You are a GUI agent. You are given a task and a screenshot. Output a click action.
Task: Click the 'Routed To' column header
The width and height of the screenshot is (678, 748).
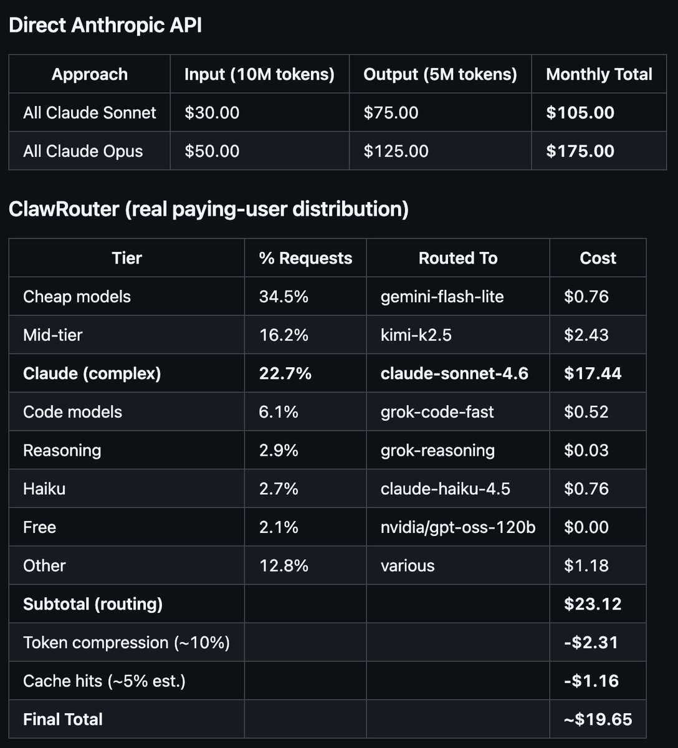pyautogui.click(x=457, y=258)
